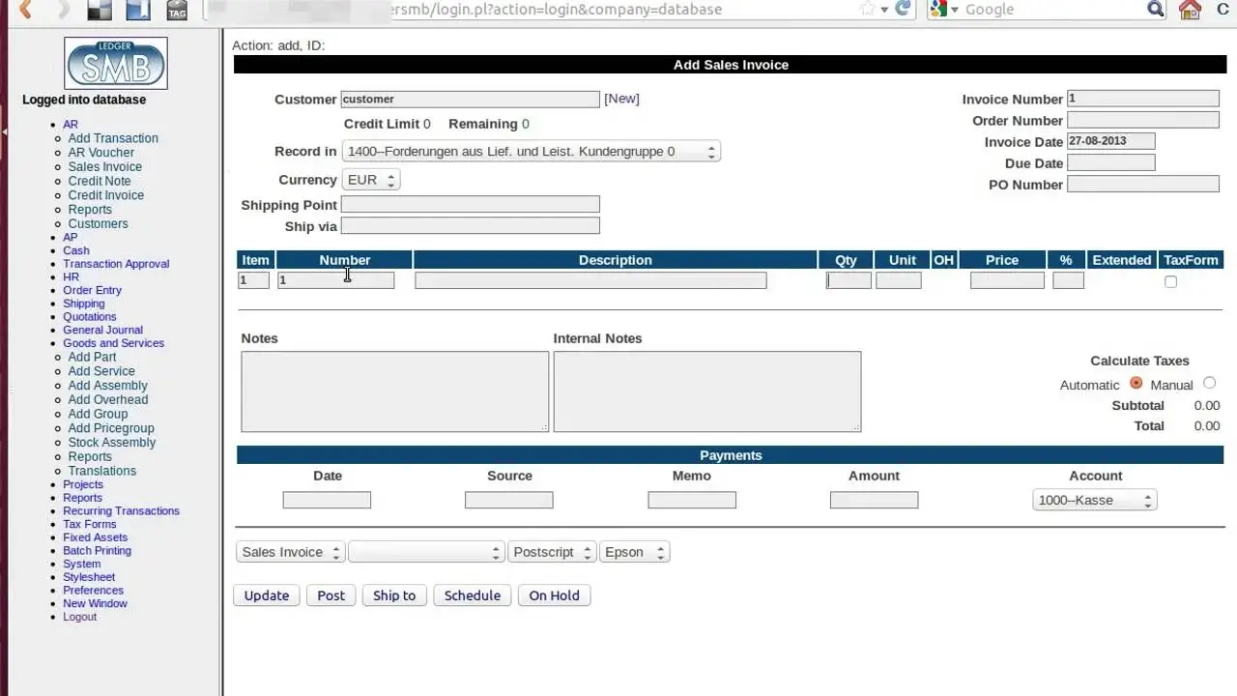Click the reload page icon next to the address bar
Viewport: 1237px width, 696px height.
click(x=903, y=9)
